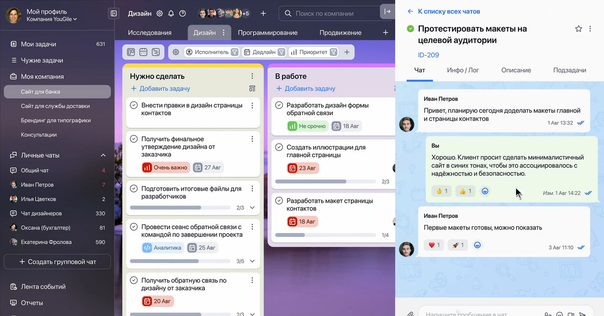Collapse the Личные чаты section
This screenshot has width=604, height=316.
pos(103,155)
